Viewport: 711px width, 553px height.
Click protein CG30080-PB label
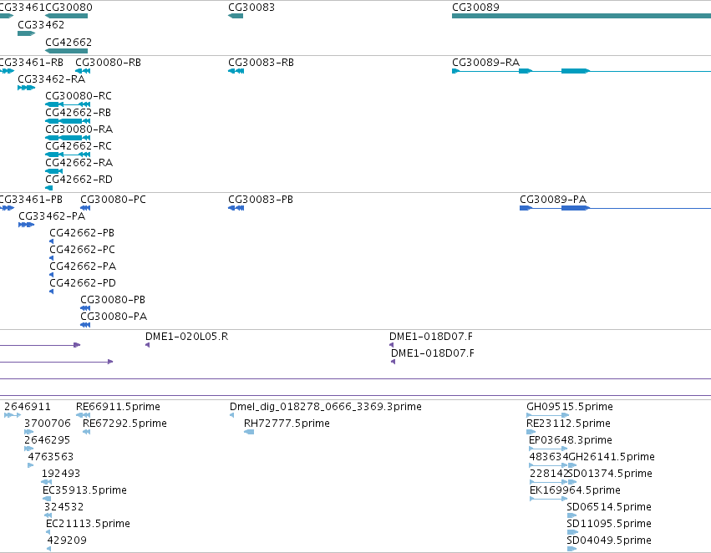click(x=113, y=300)
